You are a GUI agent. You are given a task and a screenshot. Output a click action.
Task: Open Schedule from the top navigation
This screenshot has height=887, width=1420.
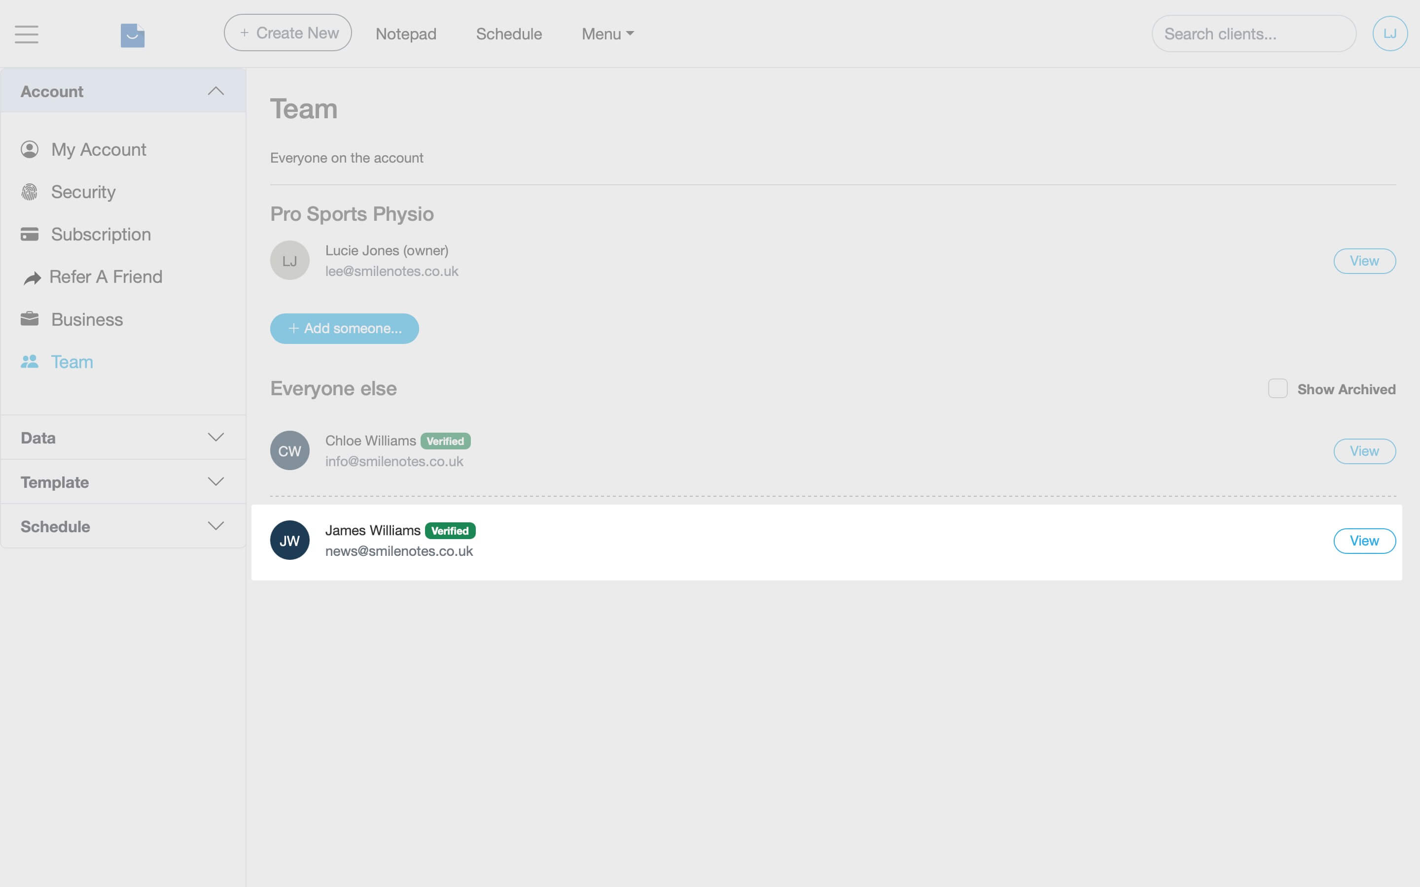(509, 34)
